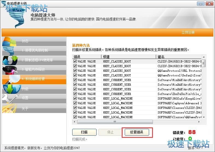
Task: Click the magic hat icon for memory release
Action: 10,70
